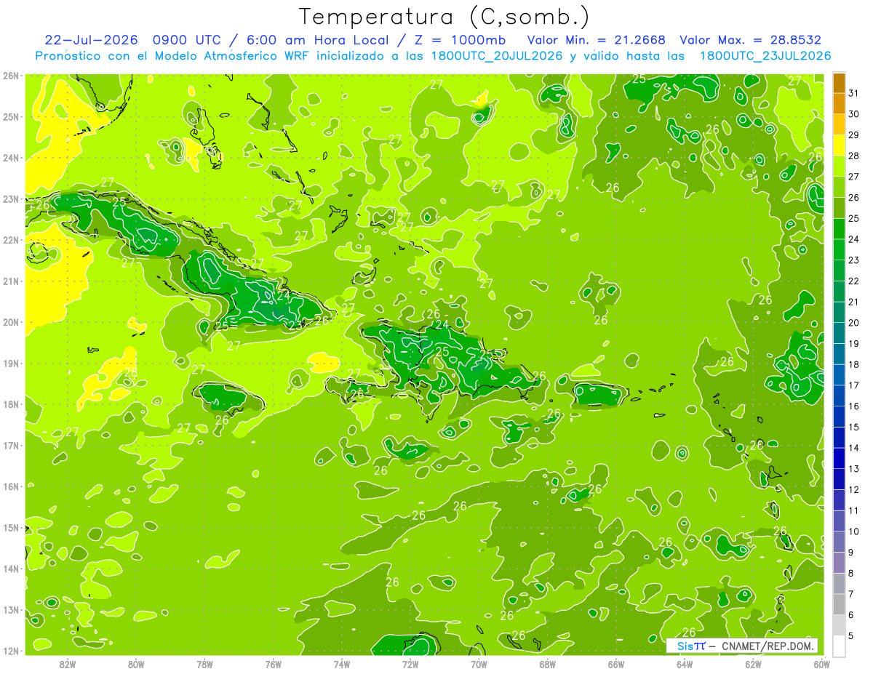This screenshot has height=674, width=873.
Task: Click the longitude axis label '70W'
Action: [x=479, y=664]
